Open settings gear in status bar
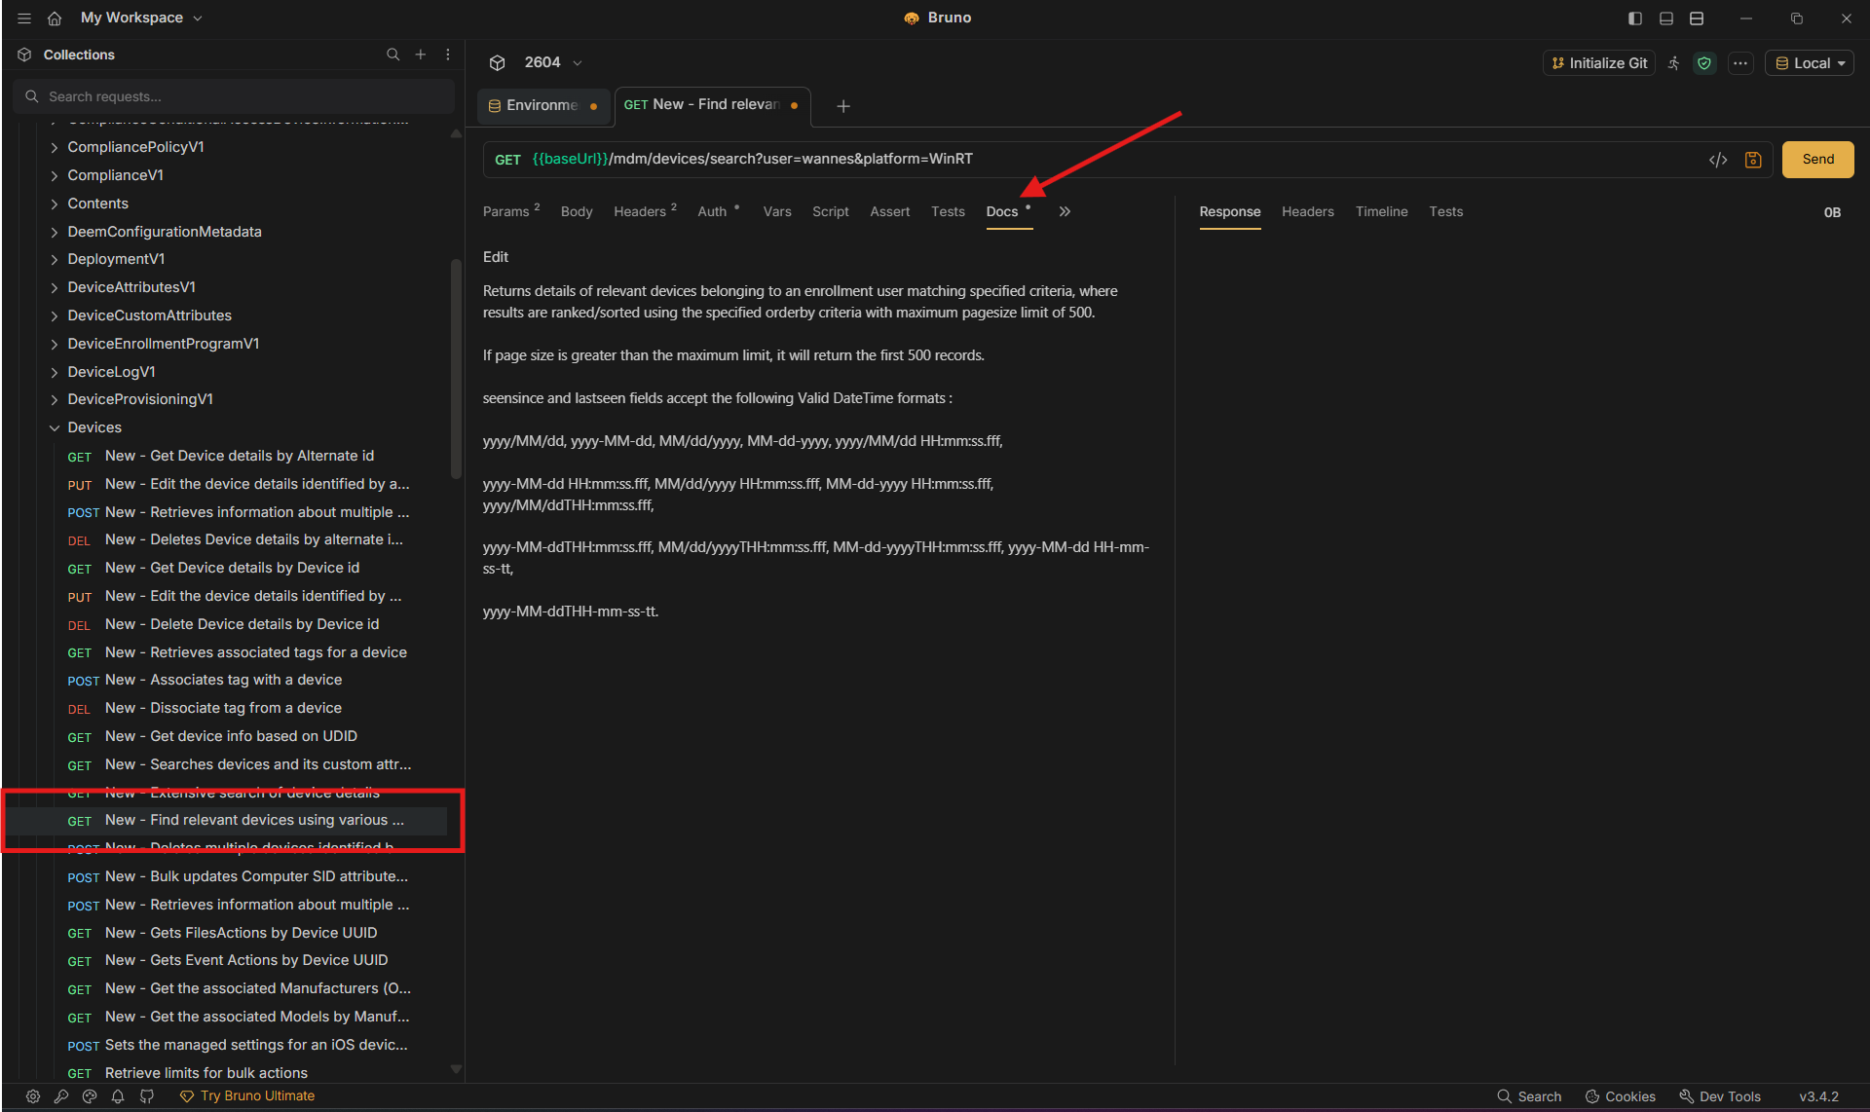 point(33,1096)
